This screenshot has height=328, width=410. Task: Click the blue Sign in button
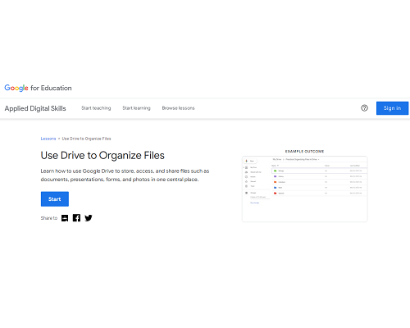point(392,108)
